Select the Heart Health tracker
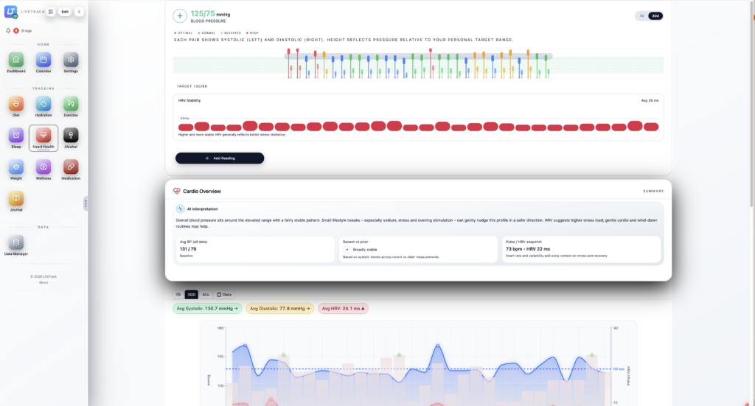This screenshot has width=755, height=406. tap(44, 138)
